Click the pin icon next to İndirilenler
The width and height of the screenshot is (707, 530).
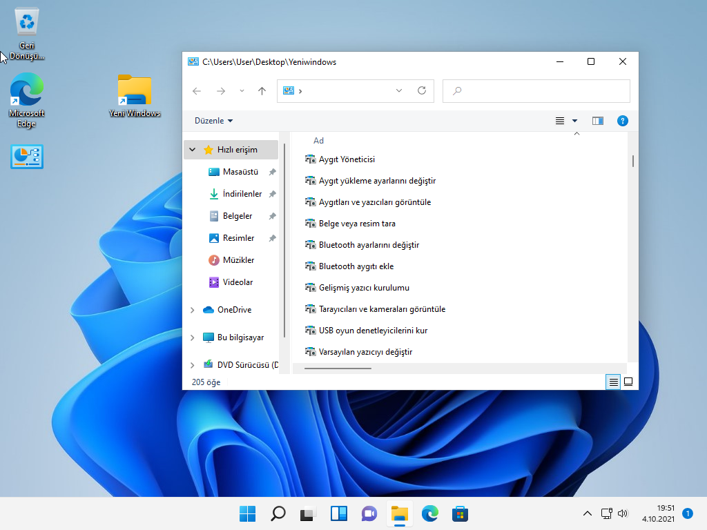[272, 194]
